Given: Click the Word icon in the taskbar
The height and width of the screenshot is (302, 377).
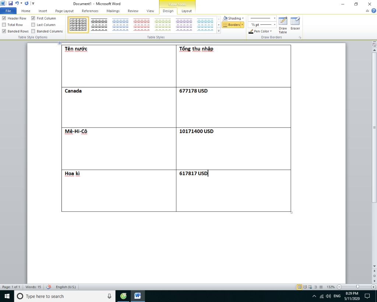Looking at the screenshot, I should tap(138, 296).
